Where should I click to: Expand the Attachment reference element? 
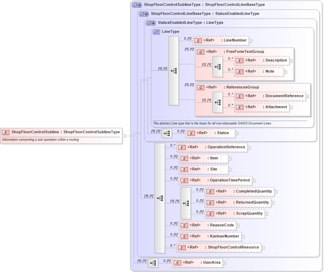point(291,107)
